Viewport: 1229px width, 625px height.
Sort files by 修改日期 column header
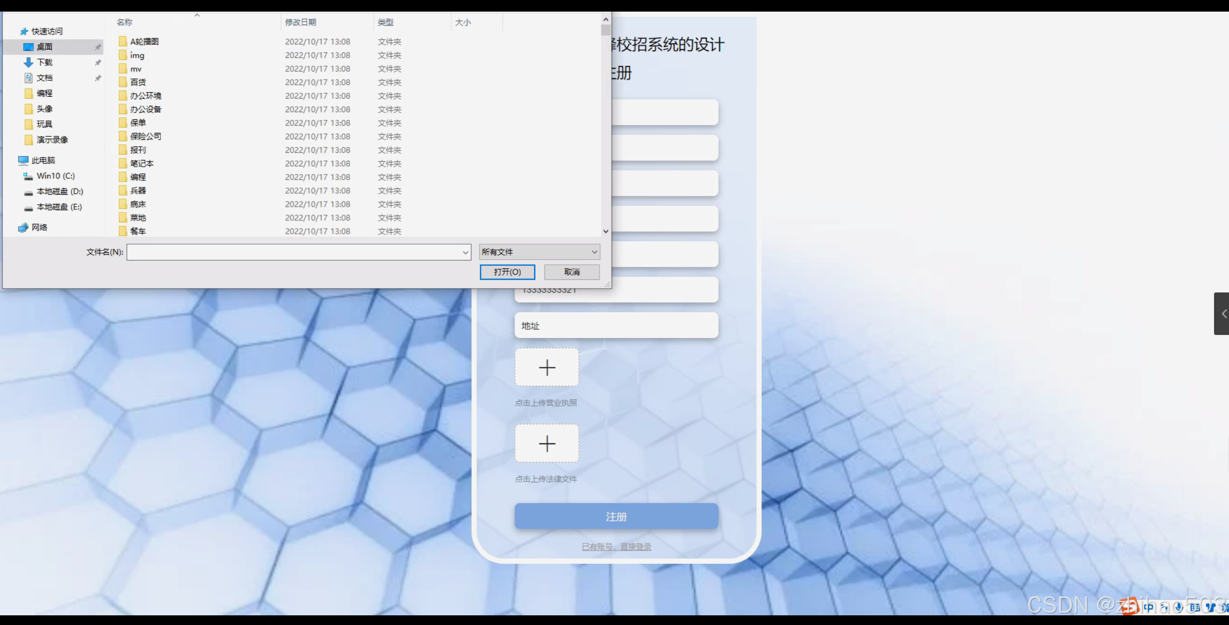point(300,22)
